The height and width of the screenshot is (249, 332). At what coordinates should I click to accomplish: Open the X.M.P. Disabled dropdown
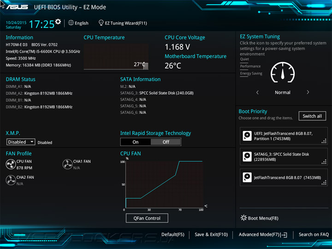click(x=21, y=142)
